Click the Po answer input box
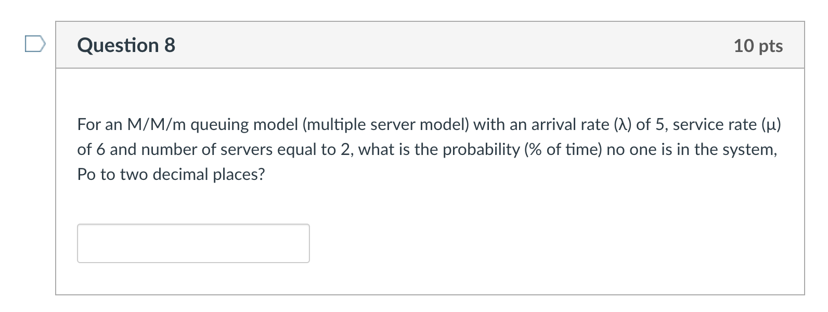 pyautogui.click(x=193, y=243)
